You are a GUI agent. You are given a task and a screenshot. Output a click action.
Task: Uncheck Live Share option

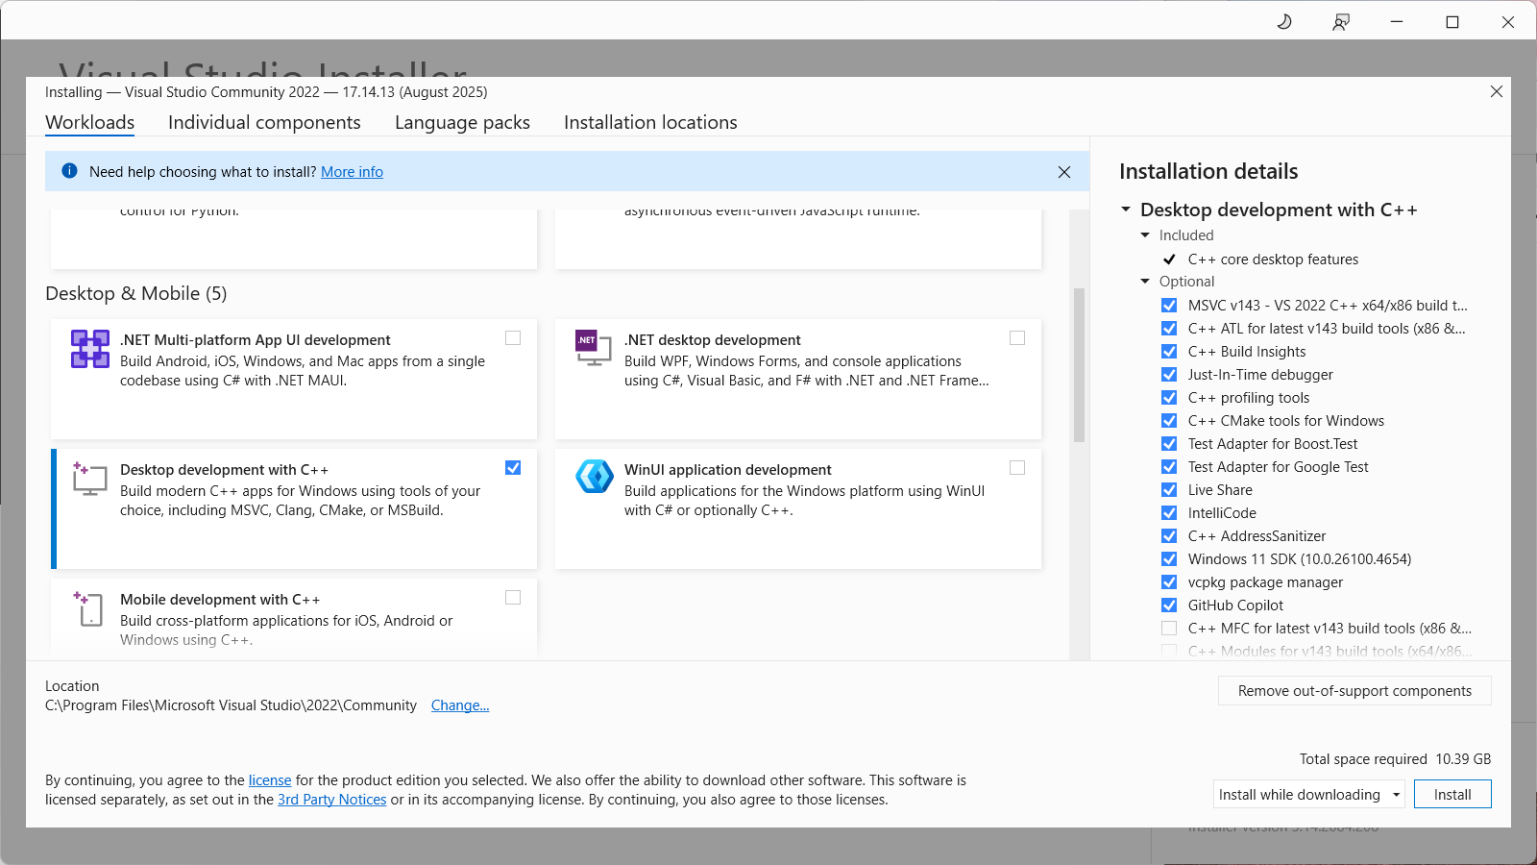point(1169,490)
